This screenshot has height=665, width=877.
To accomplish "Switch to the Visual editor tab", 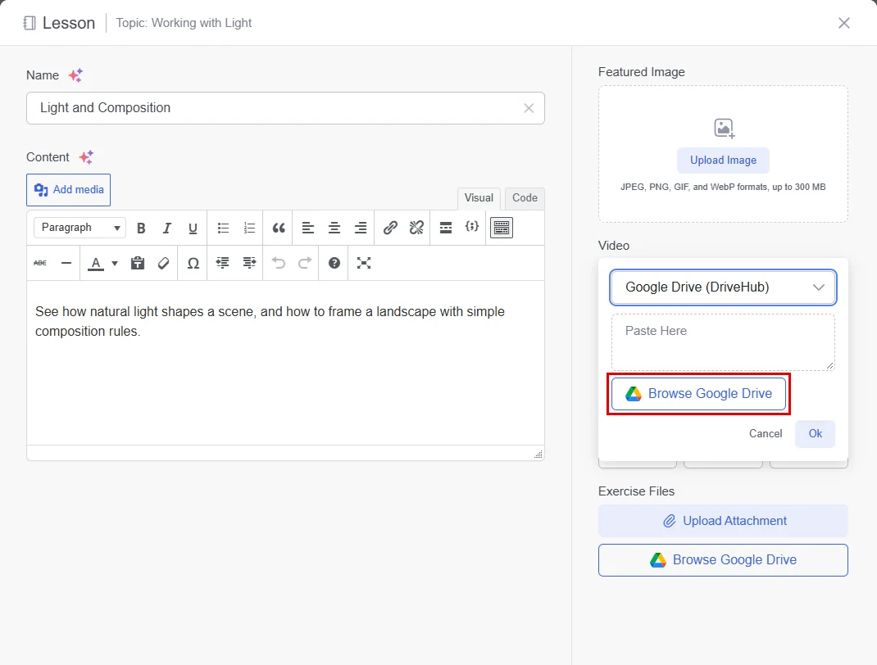I will [479, 198].
